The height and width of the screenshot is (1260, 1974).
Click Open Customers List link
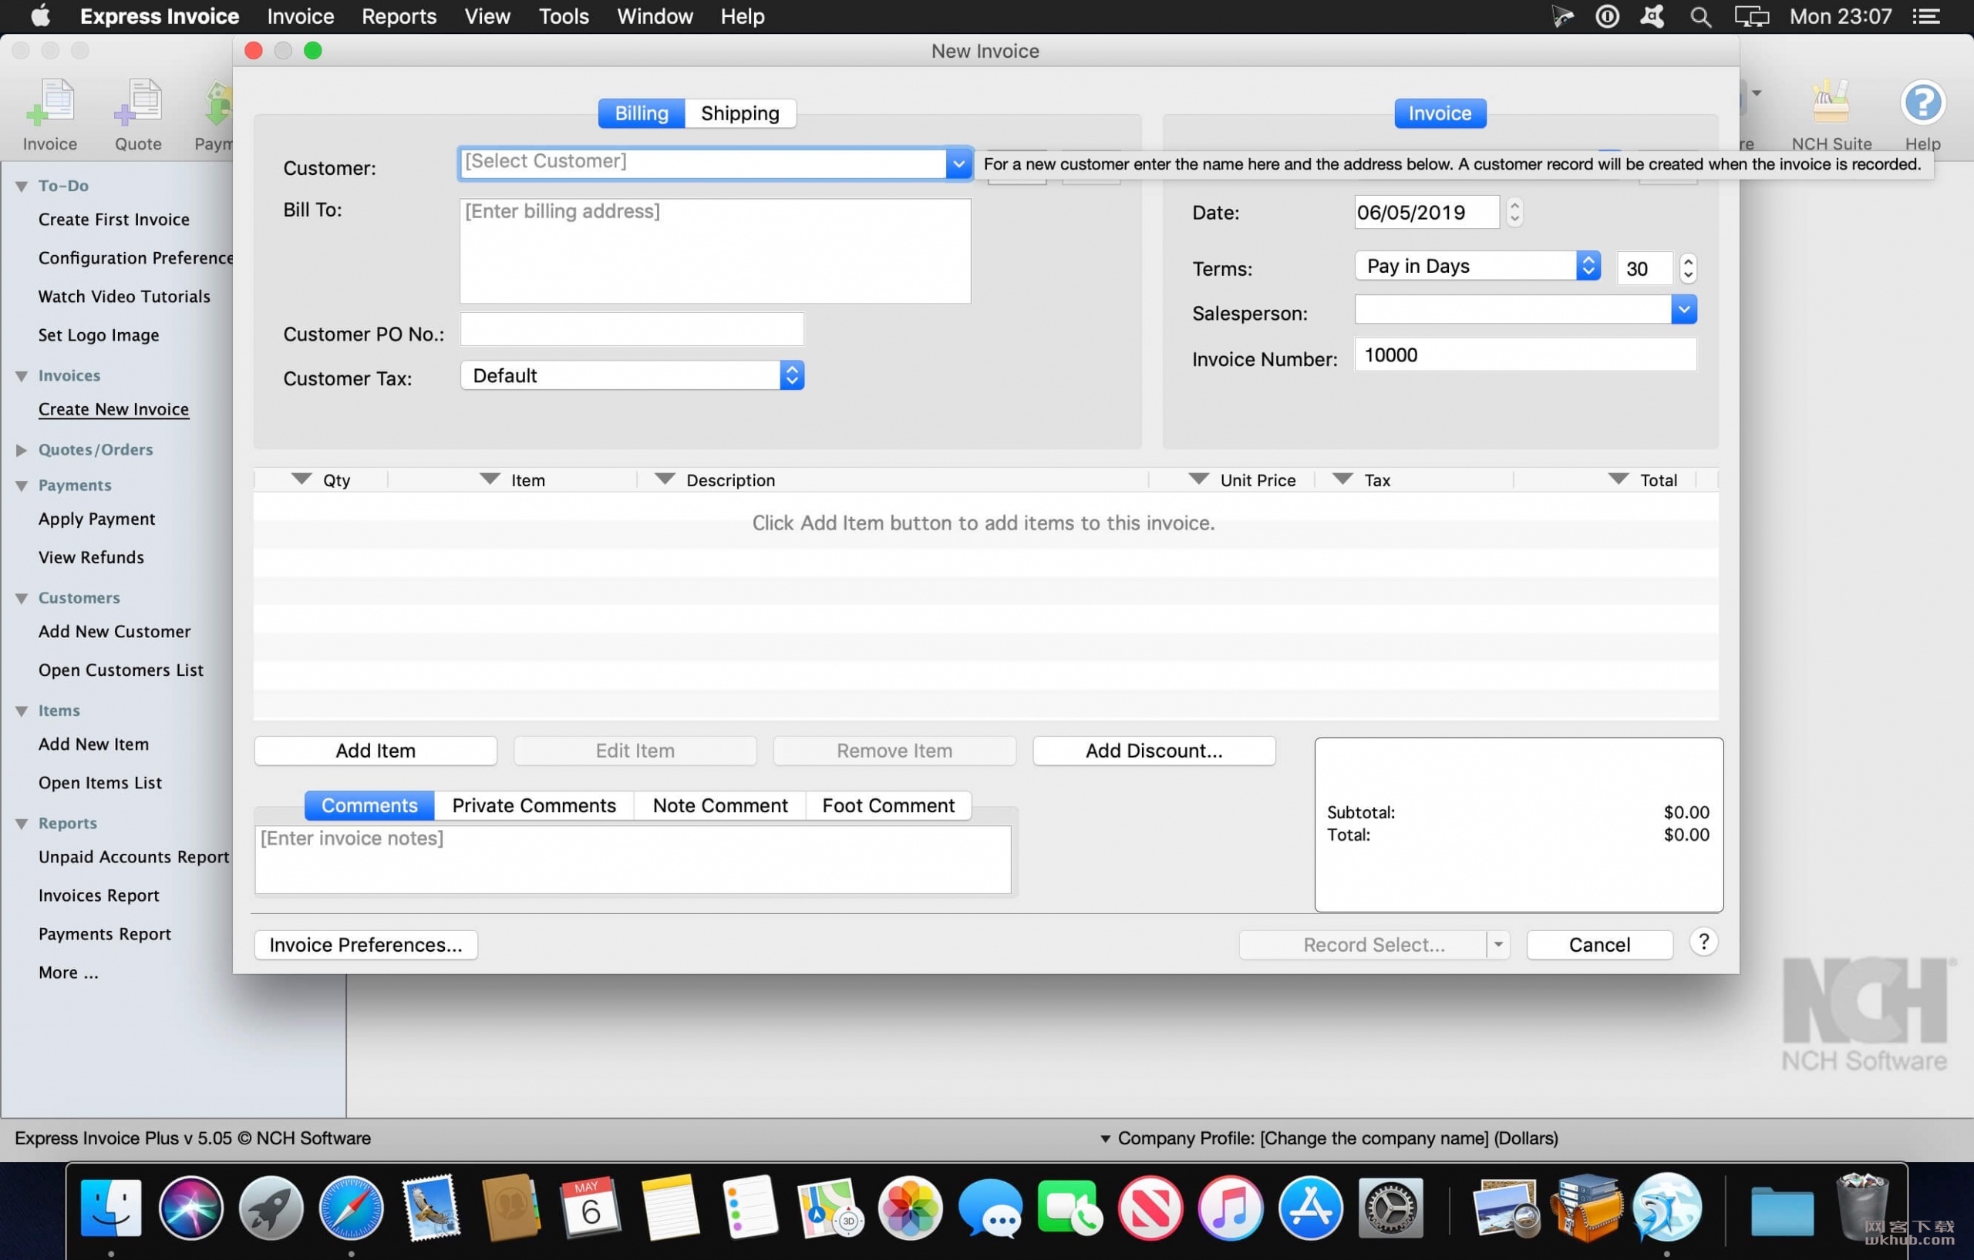tap(120, 670)
